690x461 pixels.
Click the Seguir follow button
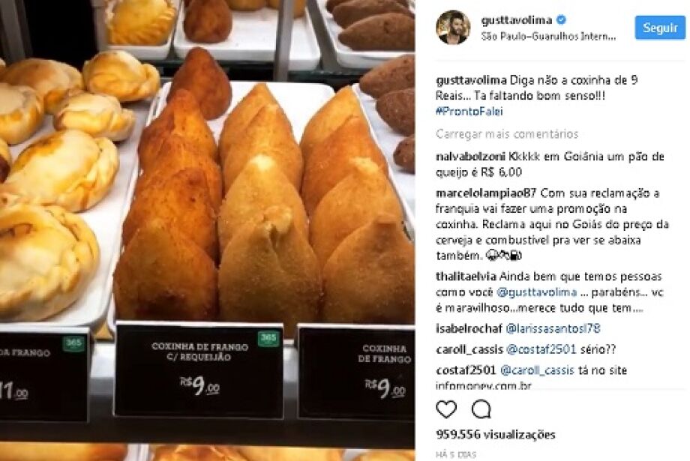coord(660,28)
